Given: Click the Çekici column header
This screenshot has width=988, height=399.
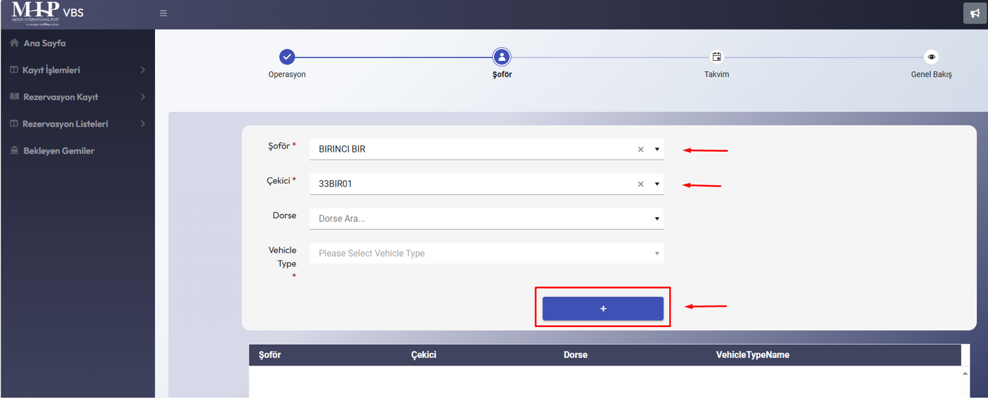Looking at the screenshot, I should coord(423,355).
